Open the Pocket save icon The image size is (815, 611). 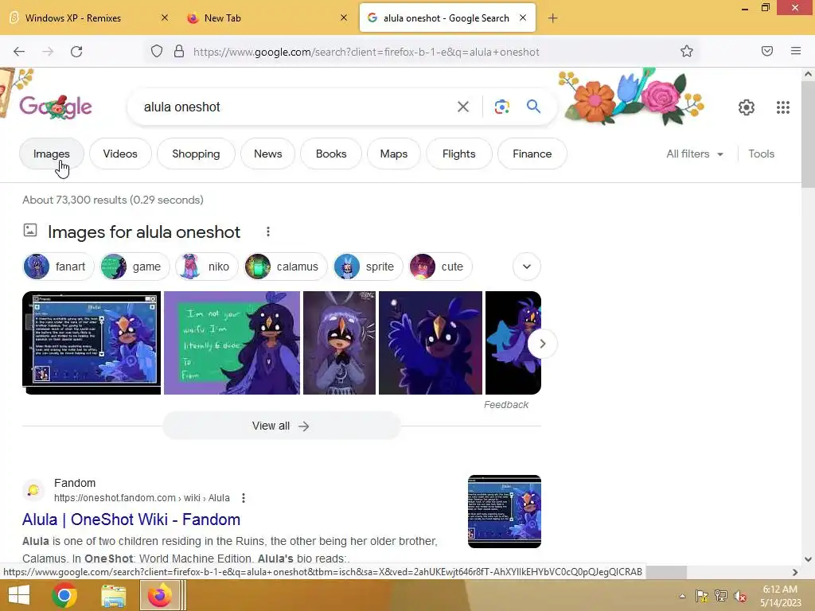pos(766,51)
